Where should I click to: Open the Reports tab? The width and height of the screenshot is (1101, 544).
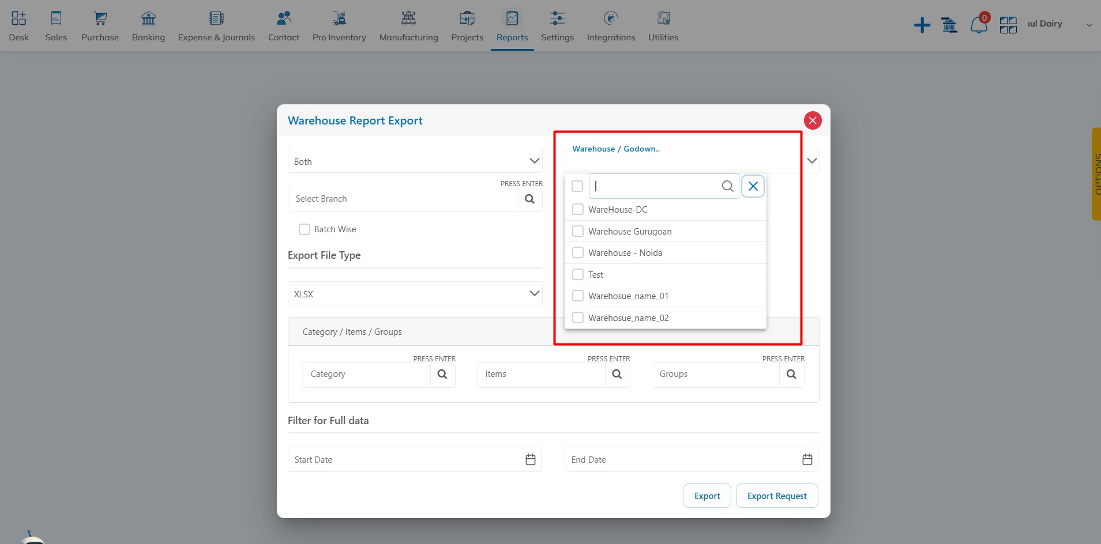point(512,26)
